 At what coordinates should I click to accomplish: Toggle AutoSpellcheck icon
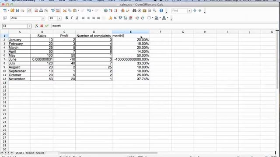tap(58, 10)
